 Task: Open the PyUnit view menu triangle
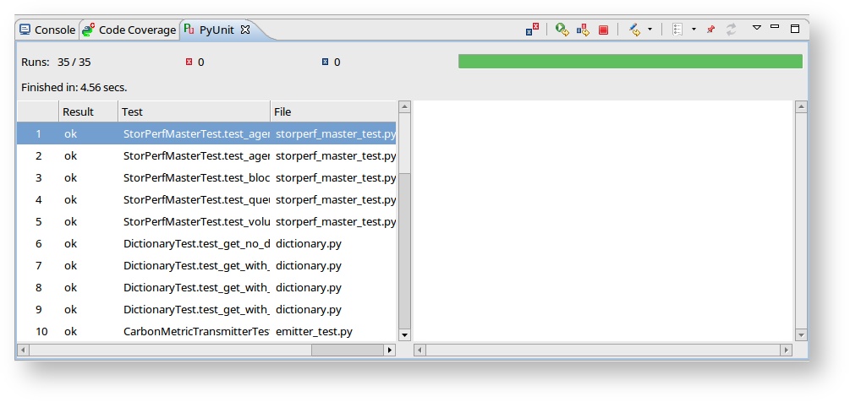tap(757, 28)
